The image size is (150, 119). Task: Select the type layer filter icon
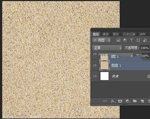[x=131, y=40]
